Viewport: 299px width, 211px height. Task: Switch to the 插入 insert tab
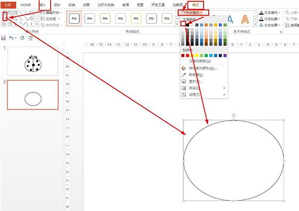(43, 5)
